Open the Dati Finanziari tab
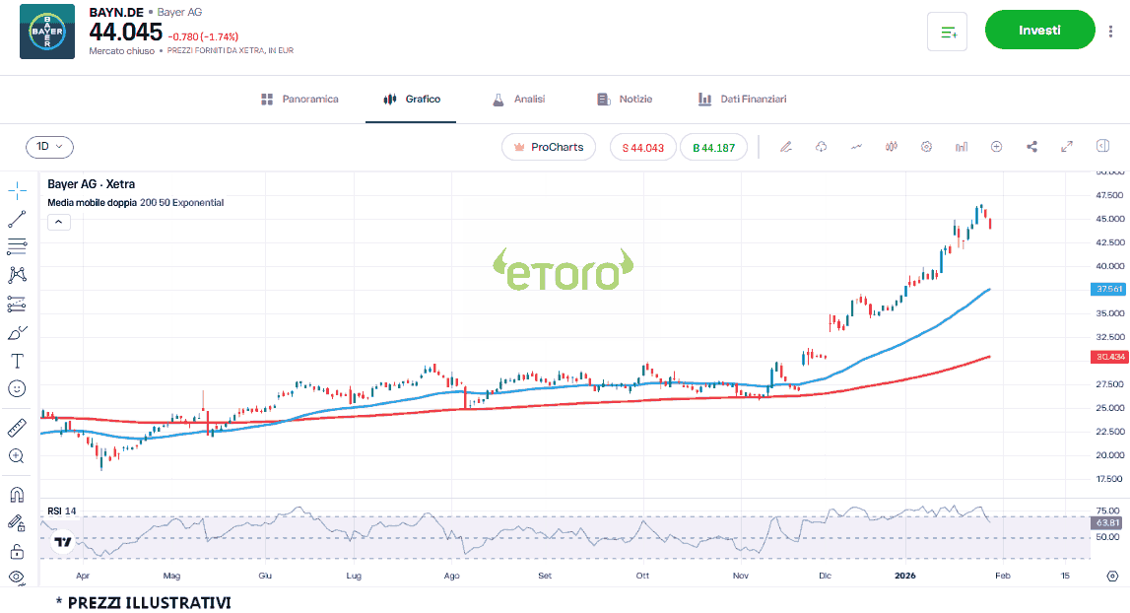 point(742,100)
